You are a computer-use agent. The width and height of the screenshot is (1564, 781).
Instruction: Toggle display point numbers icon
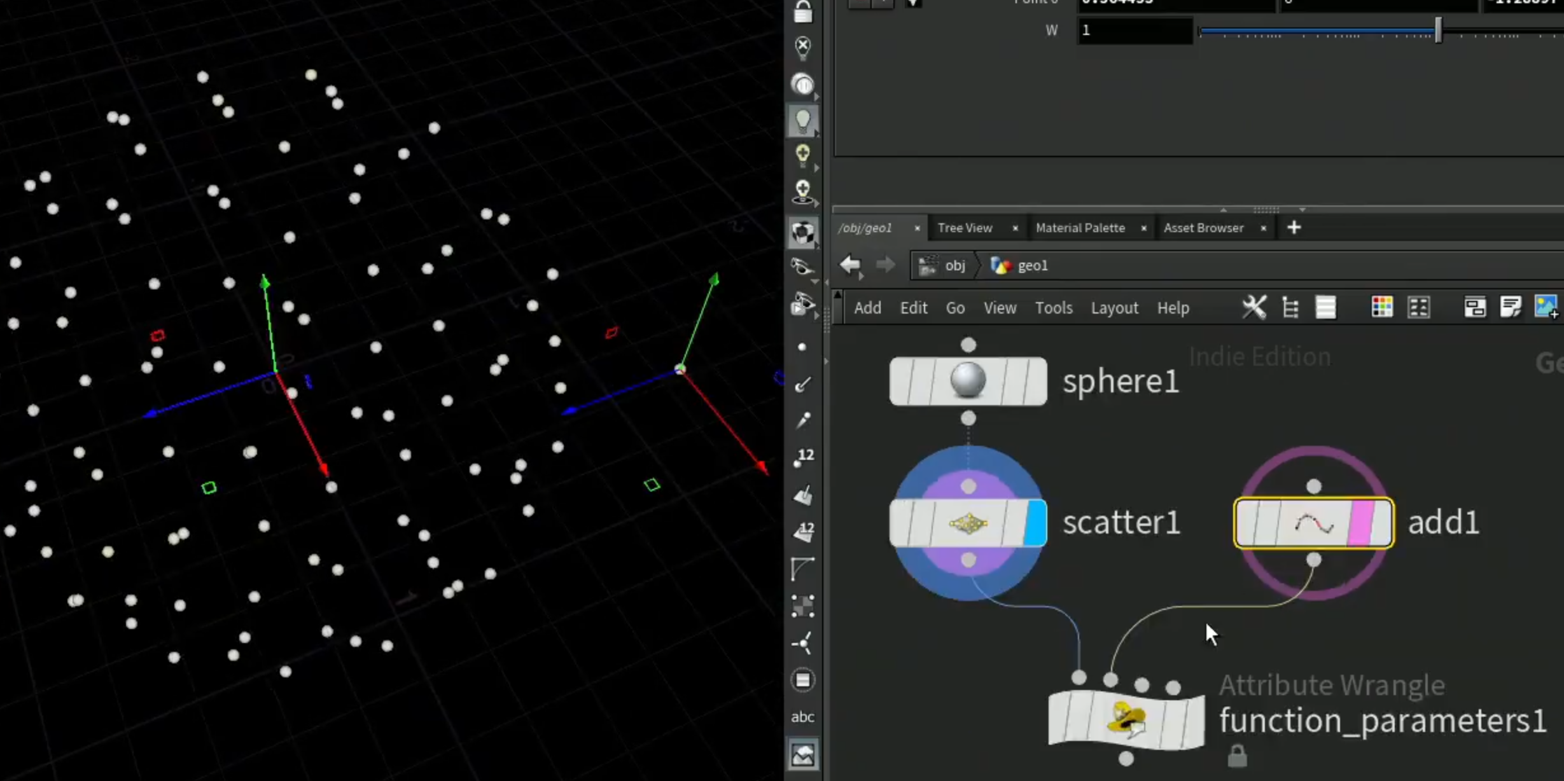(803, 457)
